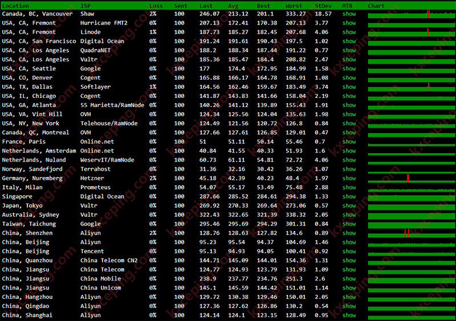Show MTR for Amsterdam Online.net row
This screenshot has height=321, width=456.
[349, 151]
